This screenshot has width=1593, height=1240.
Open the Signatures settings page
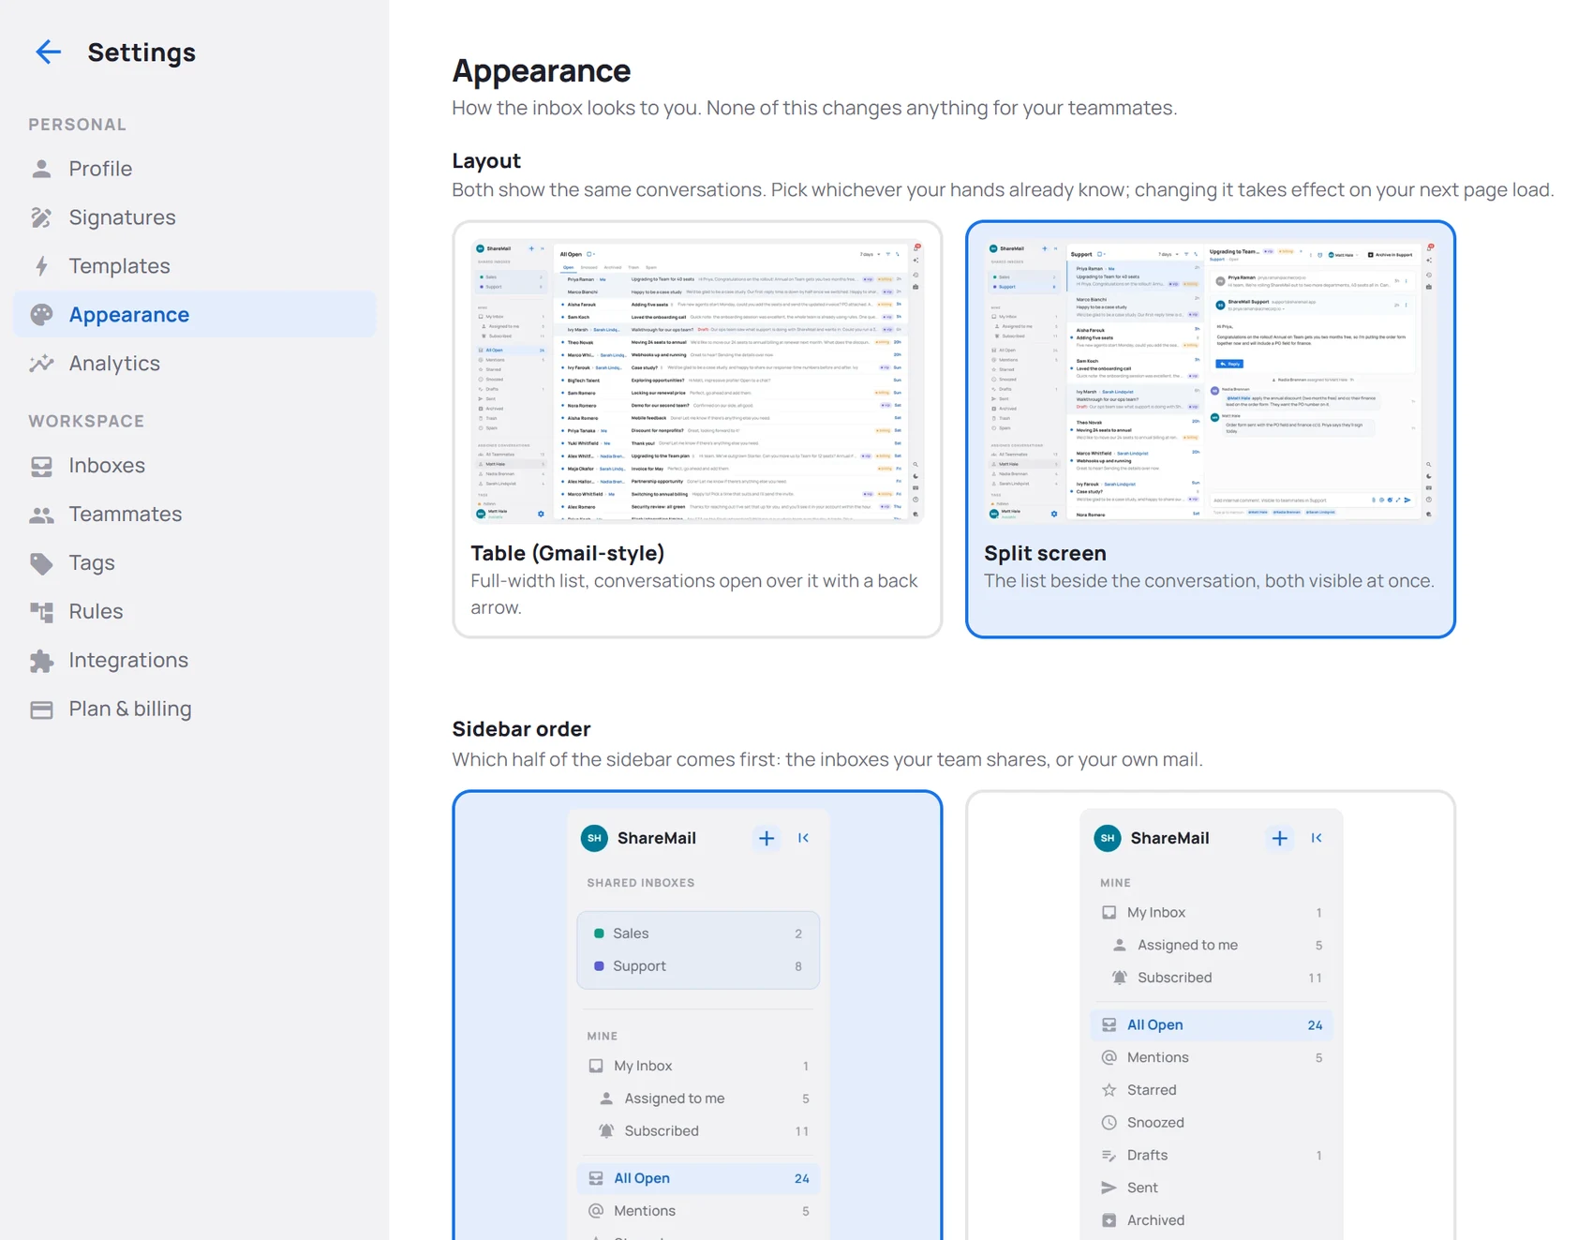(195, 217)
